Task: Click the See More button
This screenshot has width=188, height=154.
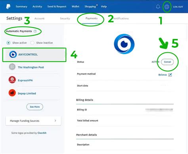Action: point(35,107)
